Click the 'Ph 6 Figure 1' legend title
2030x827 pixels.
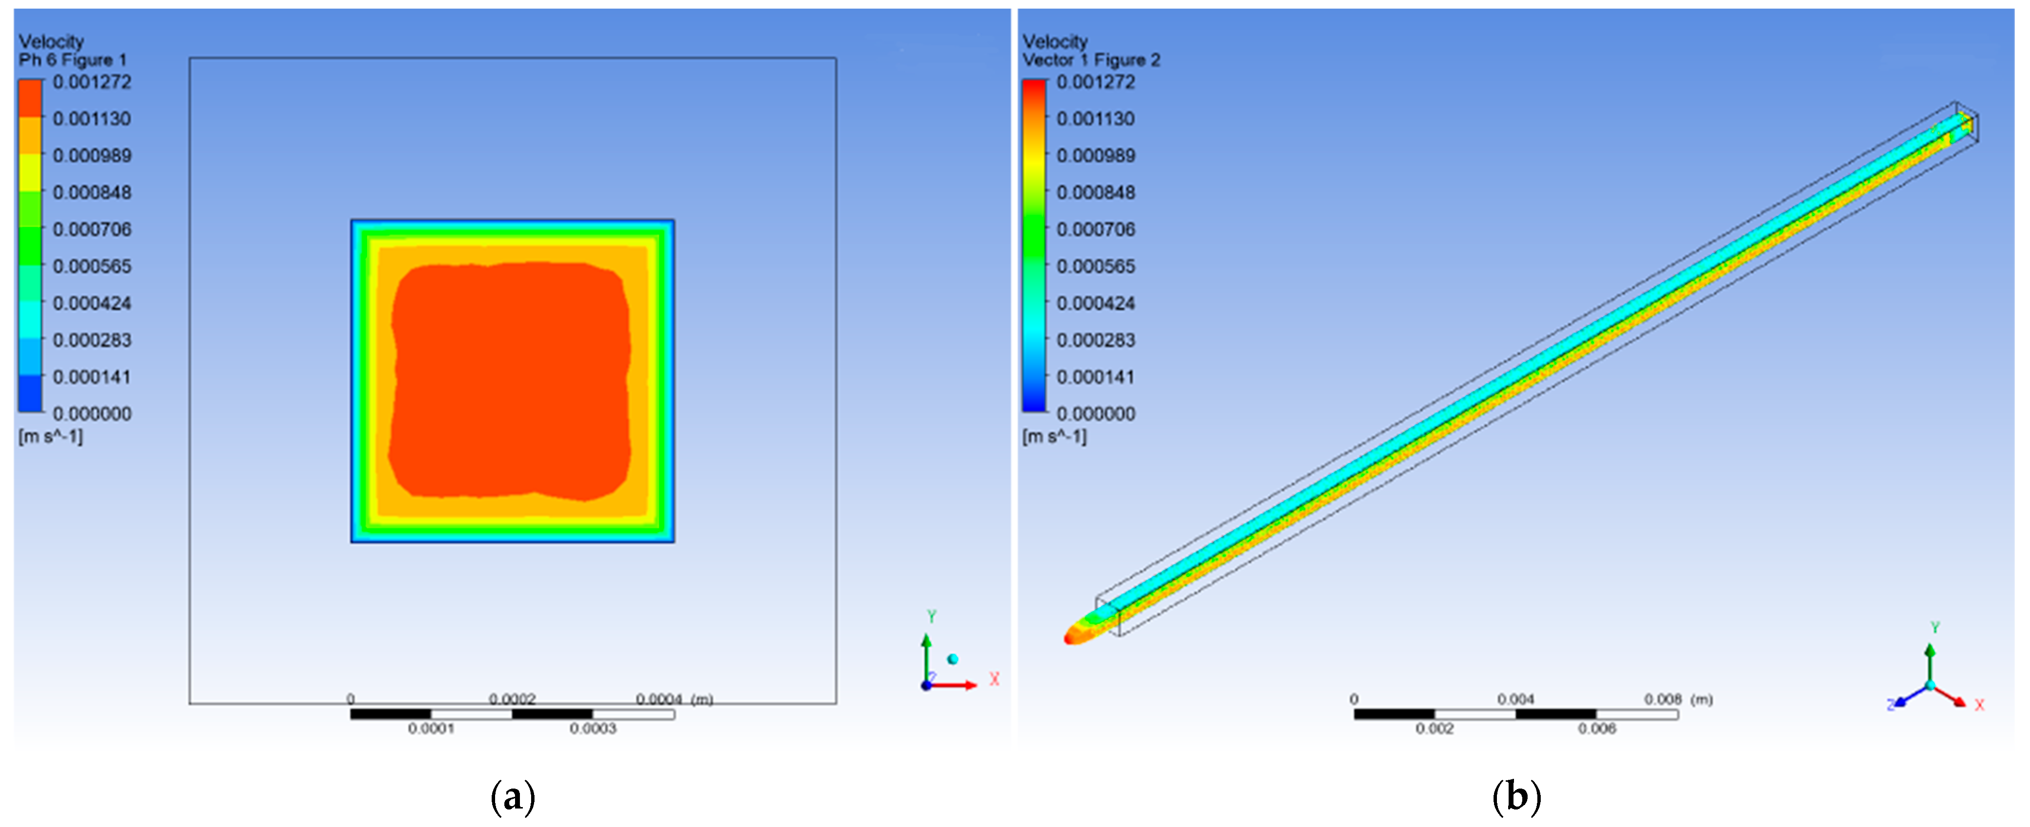click(73, 60)
